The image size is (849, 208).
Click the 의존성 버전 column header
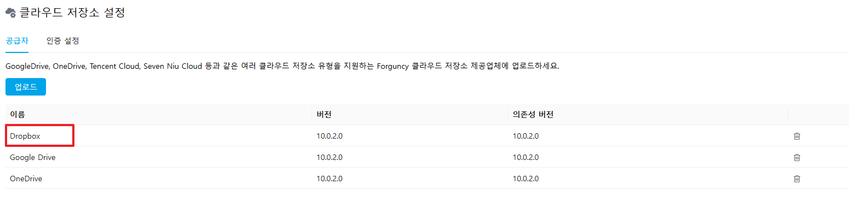tap(533, 115)
